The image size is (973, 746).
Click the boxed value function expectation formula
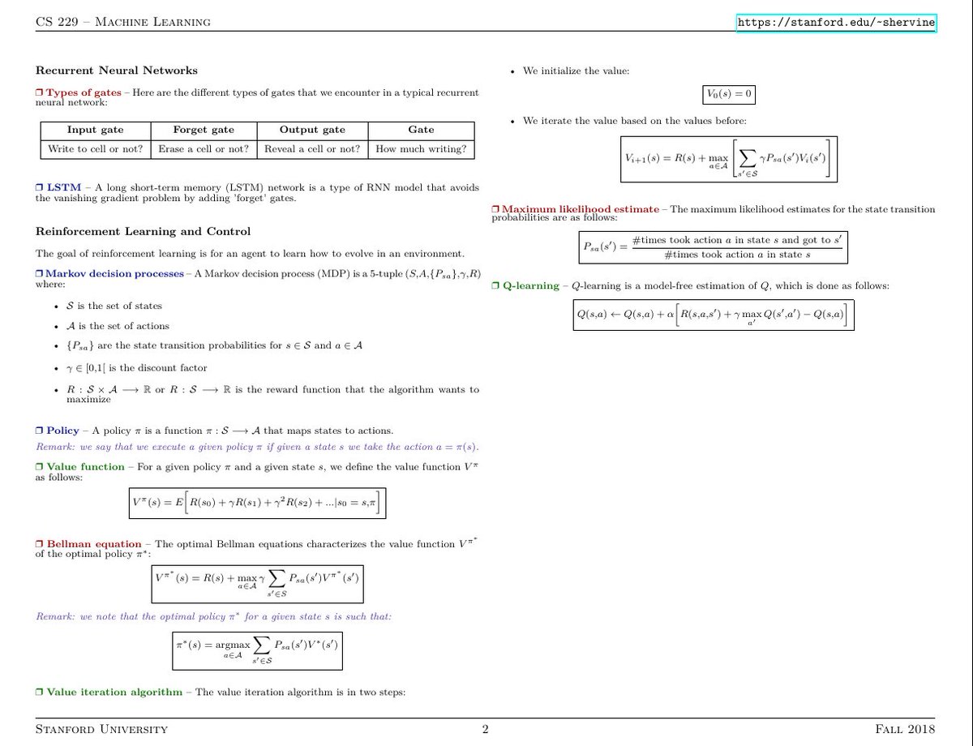(258, 504)
